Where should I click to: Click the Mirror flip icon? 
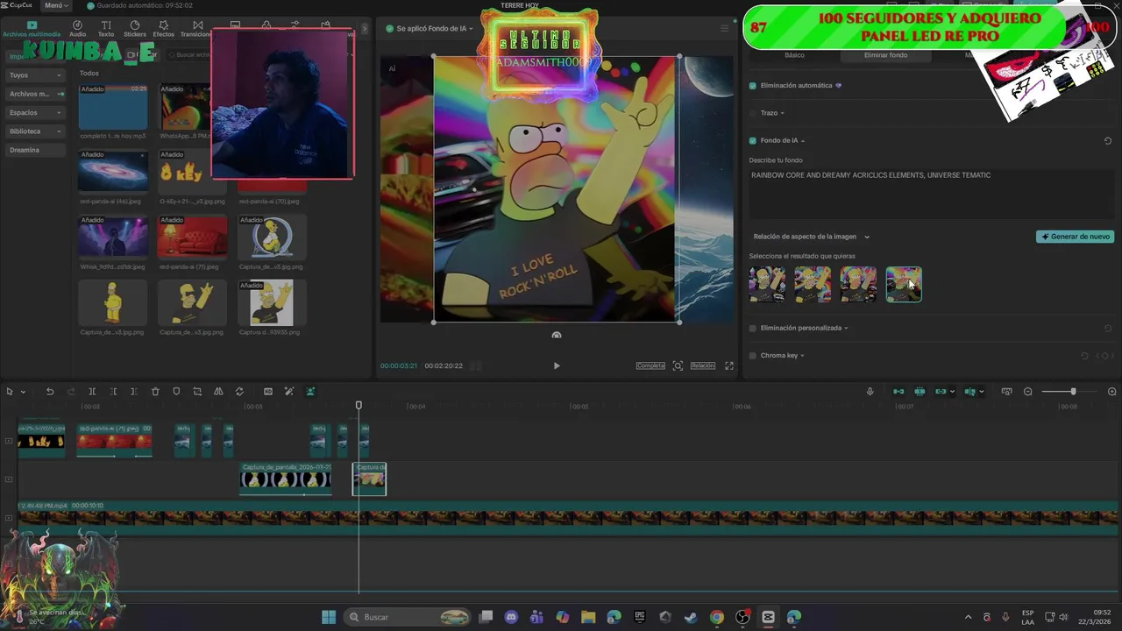click(x=218, y=392)
